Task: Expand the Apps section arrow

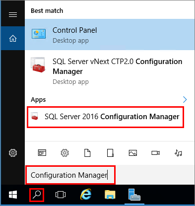Action: click(185, 100)
